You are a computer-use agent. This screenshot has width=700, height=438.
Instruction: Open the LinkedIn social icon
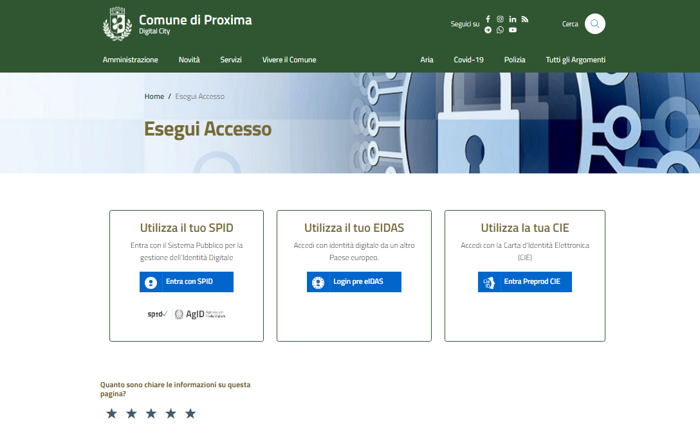point(513,19)
